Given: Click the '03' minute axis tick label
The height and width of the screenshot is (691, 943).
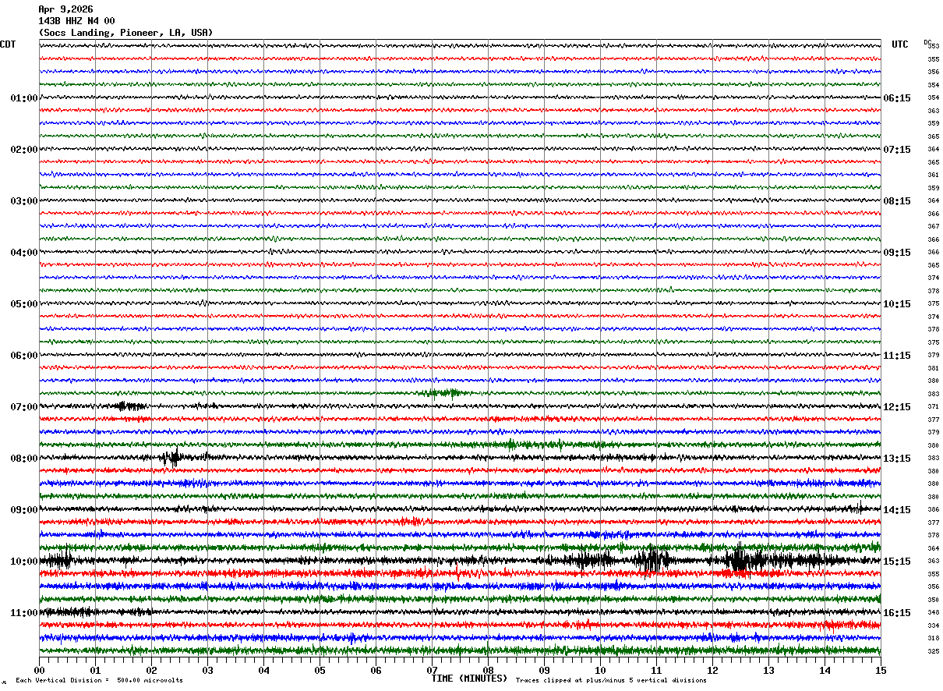Looking at the screenshot, I should (207, 670).
